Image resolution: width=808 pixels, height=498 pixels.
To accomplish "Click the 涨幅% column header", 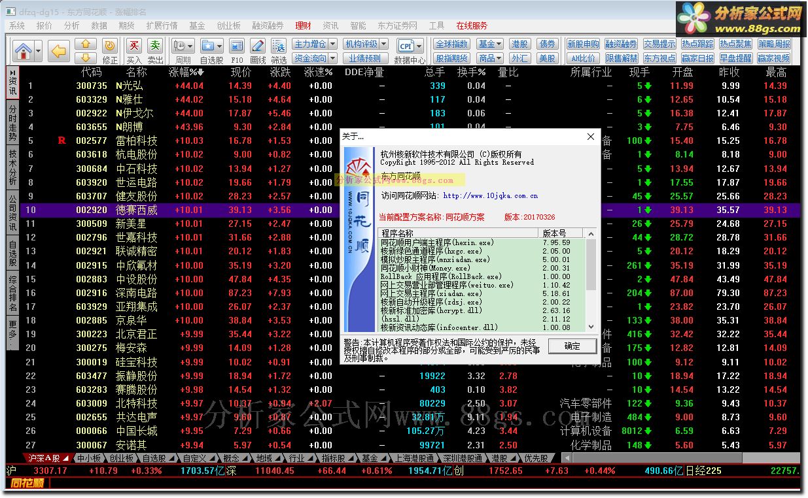I will tap(187, 73).
